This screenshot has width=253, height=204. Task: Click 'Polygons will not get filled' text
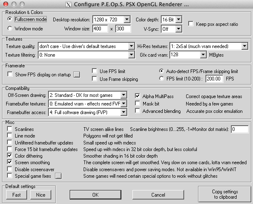pos(108,136)
